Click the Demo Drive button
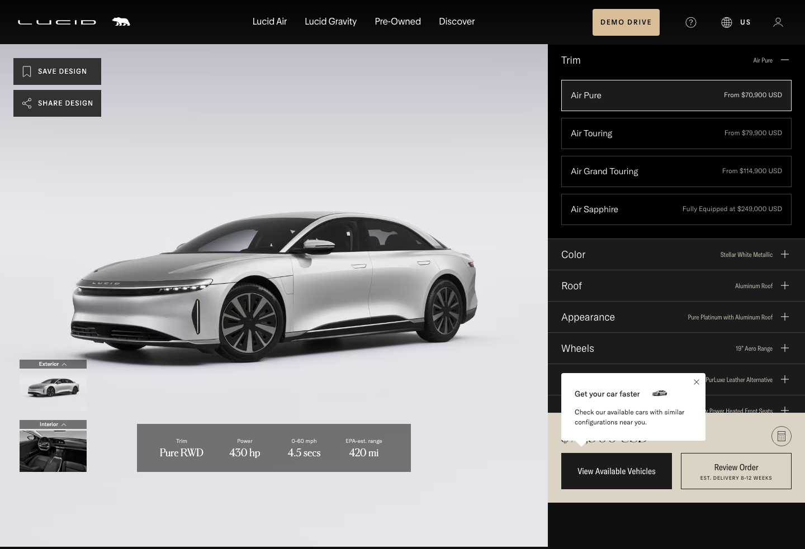Image resolution: width=805 pixels, height=549 pixels. [626, 22]
